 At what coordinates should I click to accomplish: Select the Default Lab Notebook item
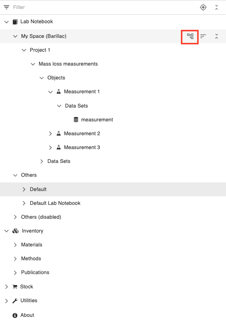pos(55,203)
